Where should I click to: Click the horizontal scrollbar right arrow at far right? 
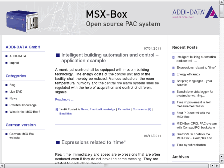217,166
